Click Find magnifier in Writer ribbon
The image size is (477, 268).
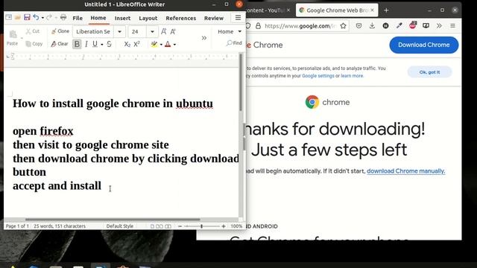pos(234,43)
